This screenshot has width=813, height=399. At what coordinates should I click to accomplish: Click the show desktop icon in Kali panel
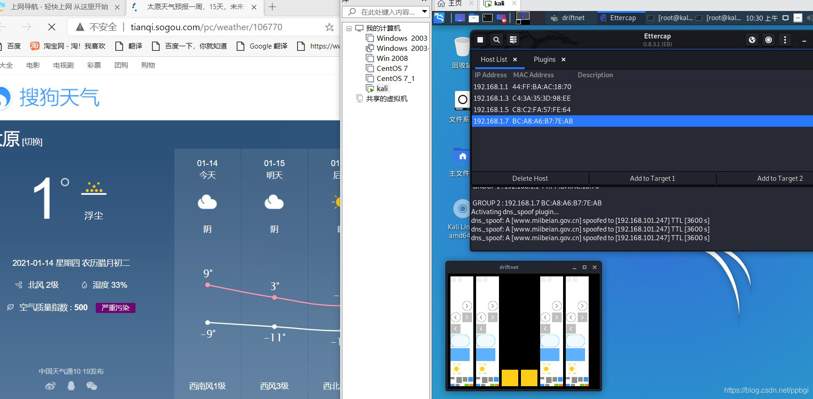click(460, 18)
